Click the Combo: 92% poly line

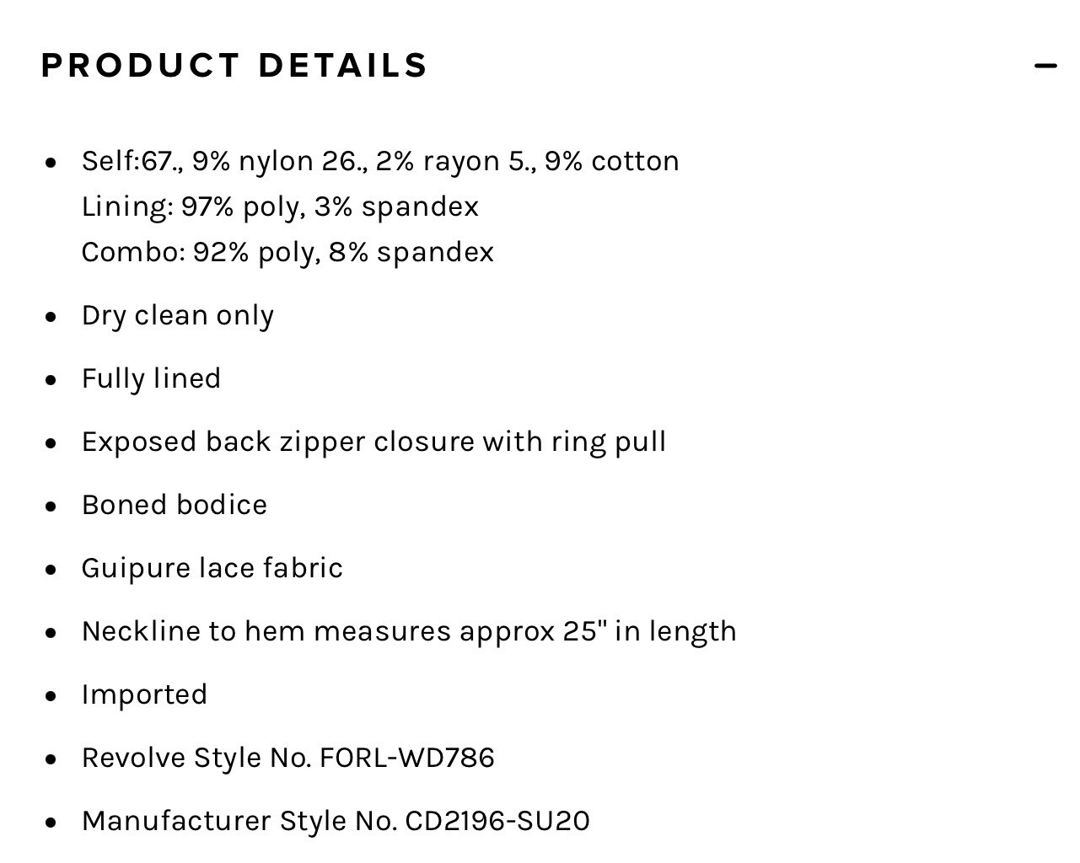(287, 252)
